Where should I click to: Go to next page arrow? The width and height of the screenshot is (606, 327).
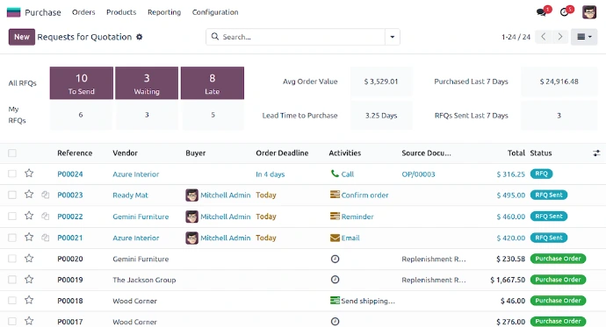click(x=560, y=37)
